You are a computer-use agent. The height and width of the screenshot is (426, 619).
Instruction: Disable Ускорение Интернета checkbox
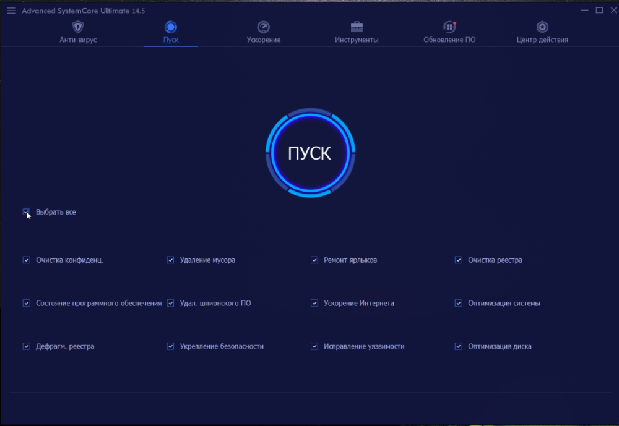click(314, 304)
